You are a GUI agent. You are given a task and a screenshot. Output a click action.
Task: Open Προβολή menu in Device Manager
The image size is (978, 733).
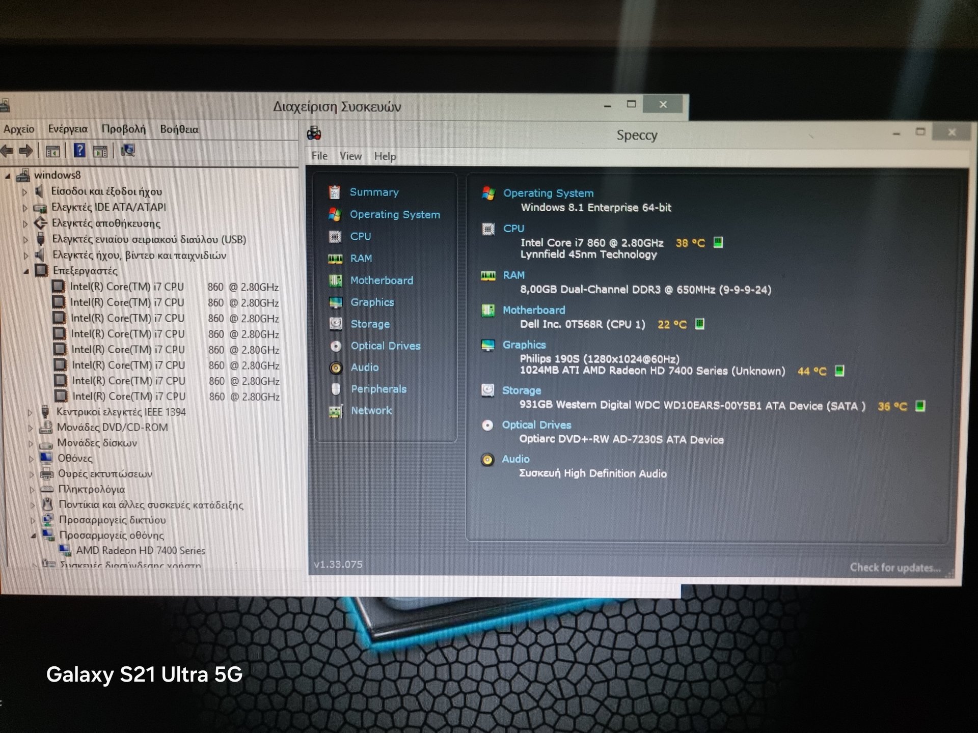(124, 129)
